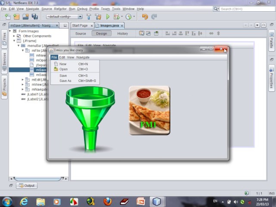Click the quesadilla FM1 image
This screenshot has width=276, height=207.
[x=150, y=110]
